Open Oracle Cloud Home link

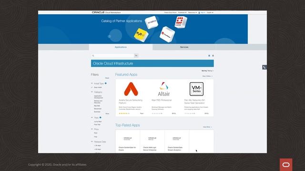click(170, 12)
